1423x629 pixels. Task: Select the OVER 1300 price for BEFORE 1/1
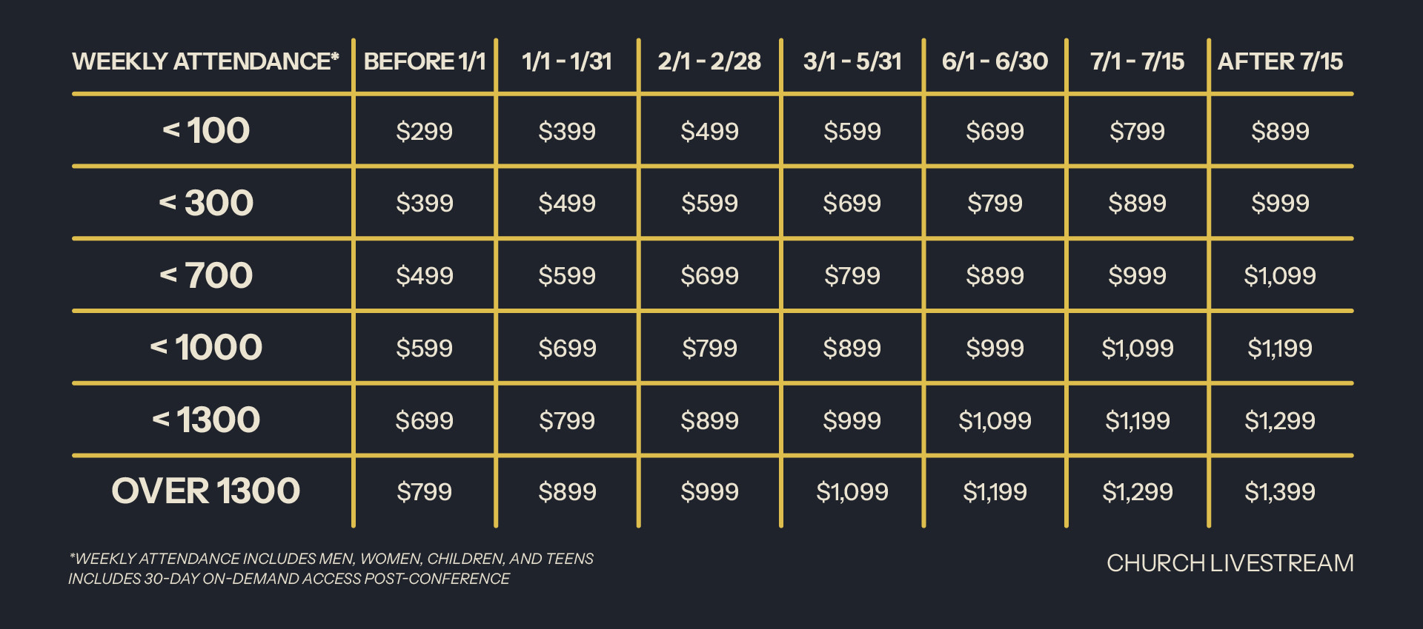pyautogui.click(x=424, y=492)
